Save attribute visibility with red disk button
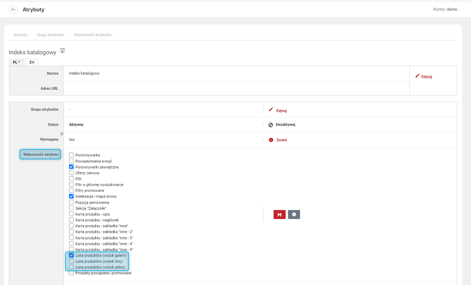Screen dimensions: 471x285 [x=279, y=214]
